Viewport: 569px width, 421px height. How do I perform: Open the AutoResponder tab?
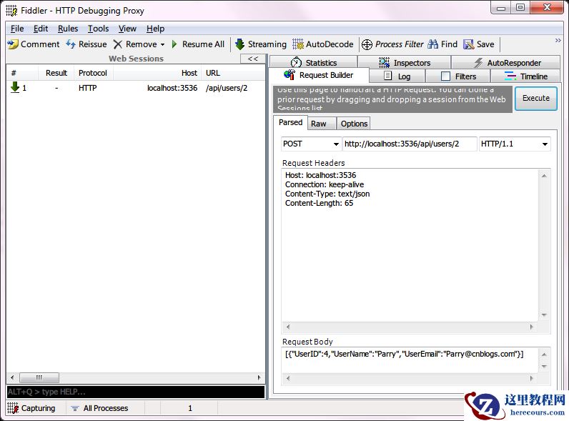506,62
